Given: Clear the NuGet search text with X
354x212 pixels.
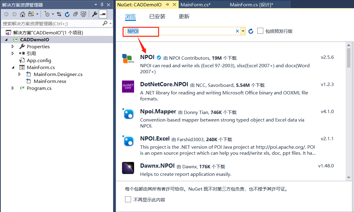Looking at the screenshot, I should click(x=237, y=31).
